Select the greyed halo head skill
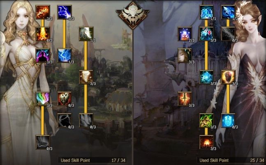266x165 pixels. (65, 121)
